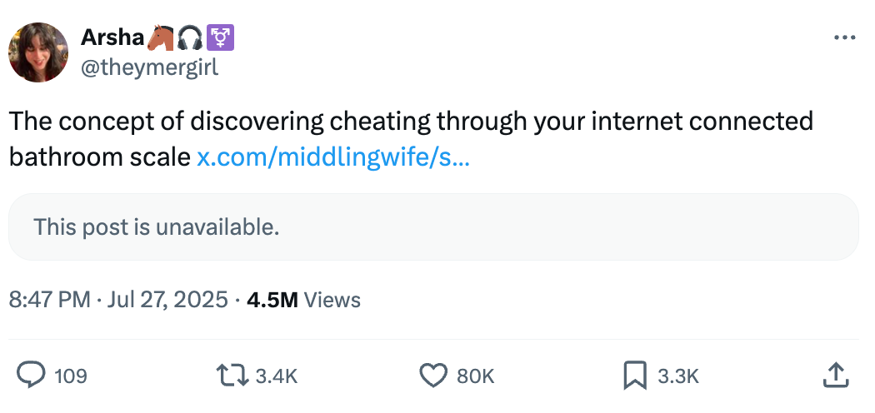Open the three-dot more options menu
This screenshot has width=875, height=413.
(x=844, y=38)
